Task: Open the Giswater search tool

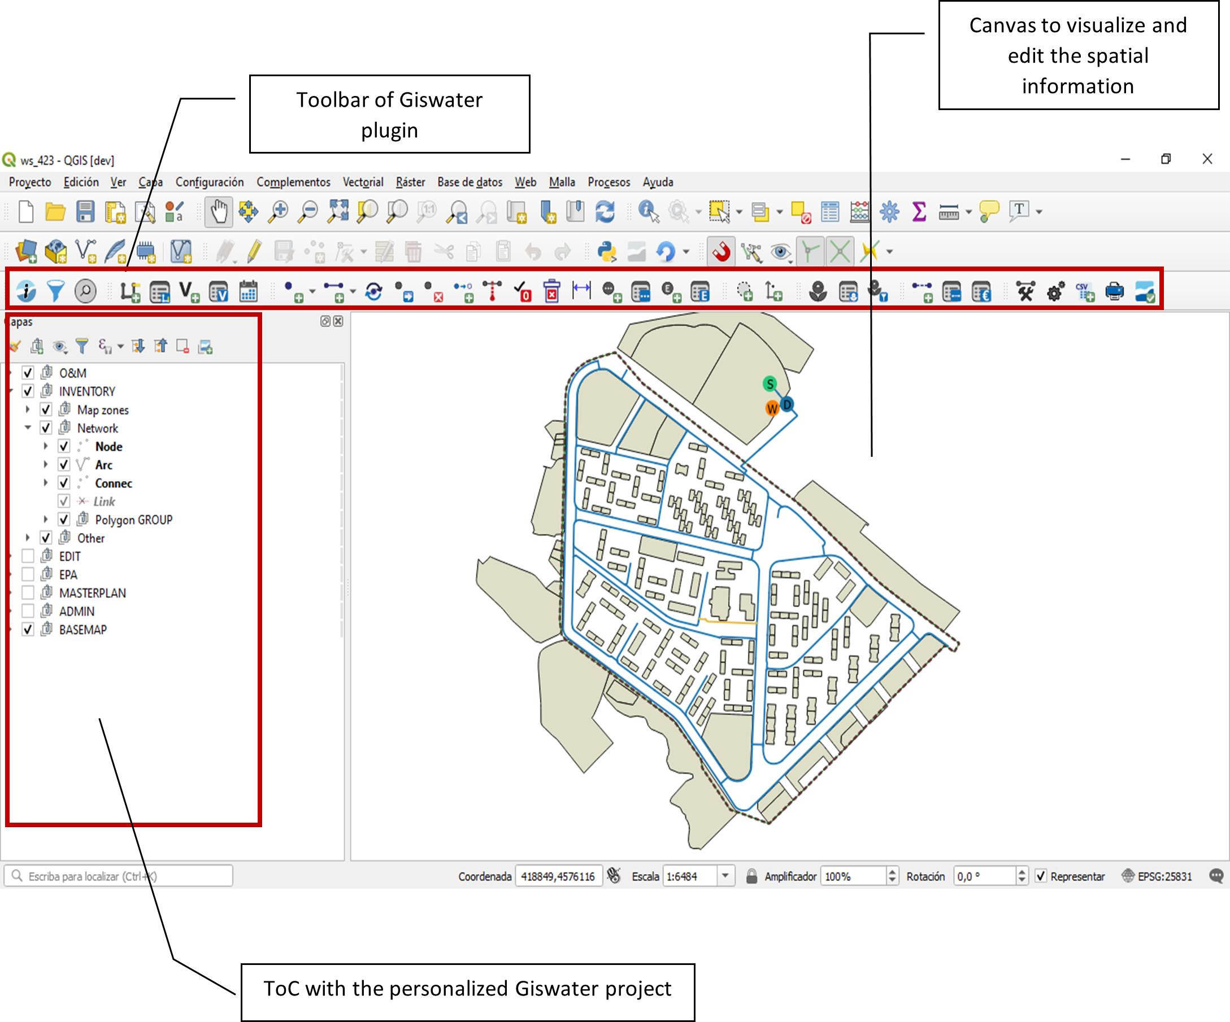Action: [85, 291]
